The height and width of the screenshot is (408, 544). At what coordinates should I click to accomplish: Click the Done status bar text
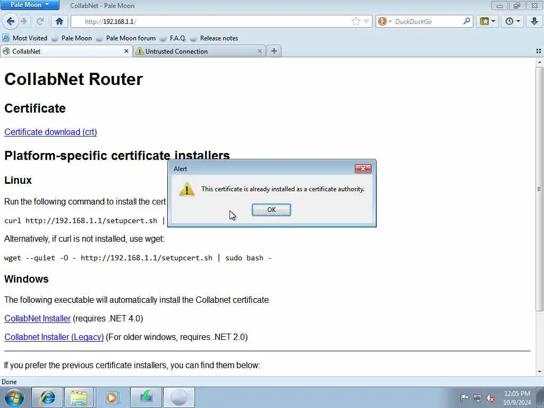(x=9, y=382)
